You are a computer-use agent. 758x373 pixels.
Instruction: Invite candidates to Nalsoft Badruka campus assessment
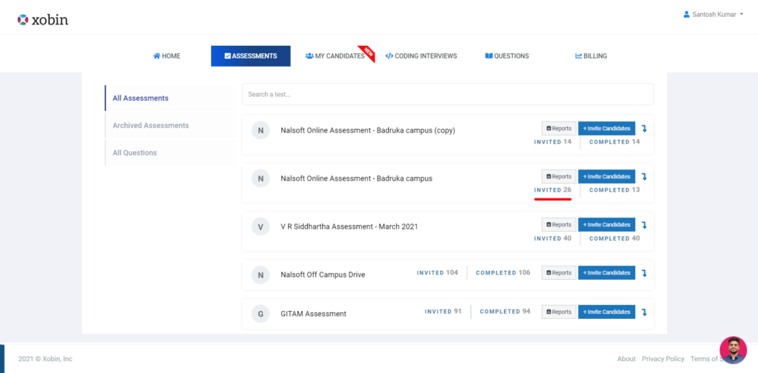607,177
